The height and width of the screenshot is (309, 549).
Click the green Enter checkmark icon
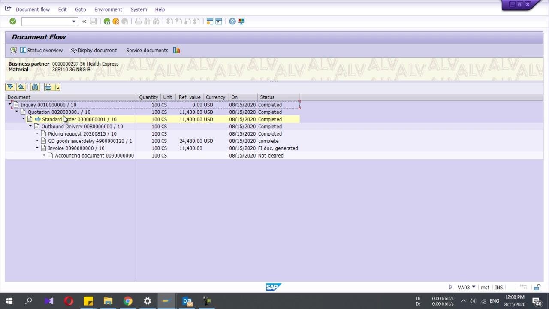13,21
